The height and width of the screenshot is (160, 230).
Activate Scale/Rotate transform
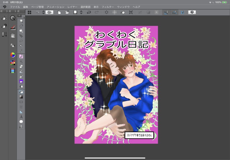[x=131, y=12]
